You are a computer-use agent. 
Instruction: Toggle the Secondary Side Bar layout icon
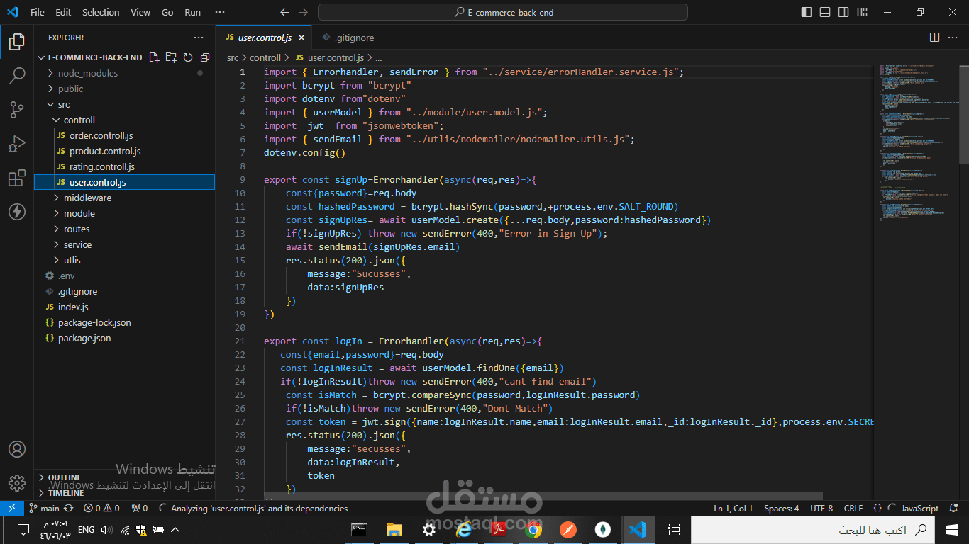[x=843, y=12]
